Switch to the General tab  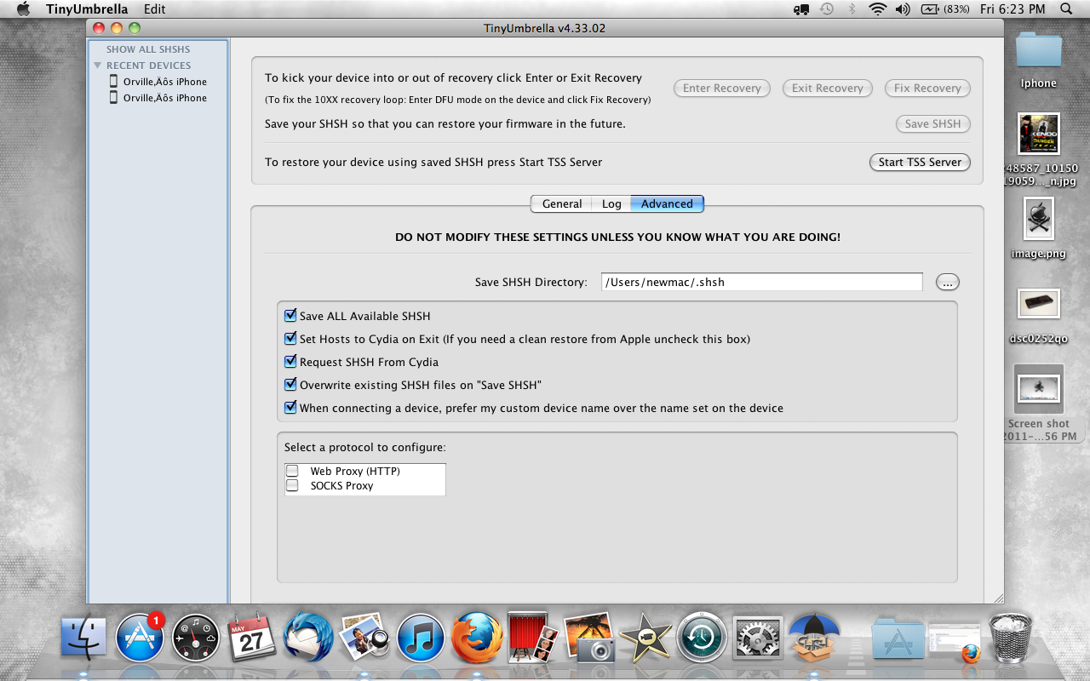562,203
